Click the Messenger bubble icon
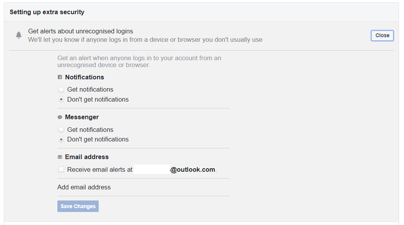Image resolution: width=404 pixels, height=225 pixels. pyautogui.click(x=60, y=117)
